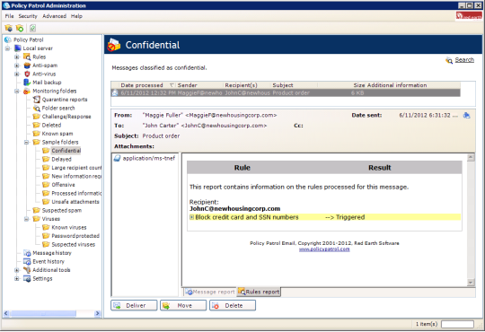Expand the Rules tree node
The height and width of the screenshot is (332, 485).
coord(17,57)
